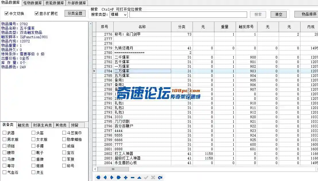Check the 气血石 checkbox
Viewport: 318px width, 181px height.
point(5,172)
